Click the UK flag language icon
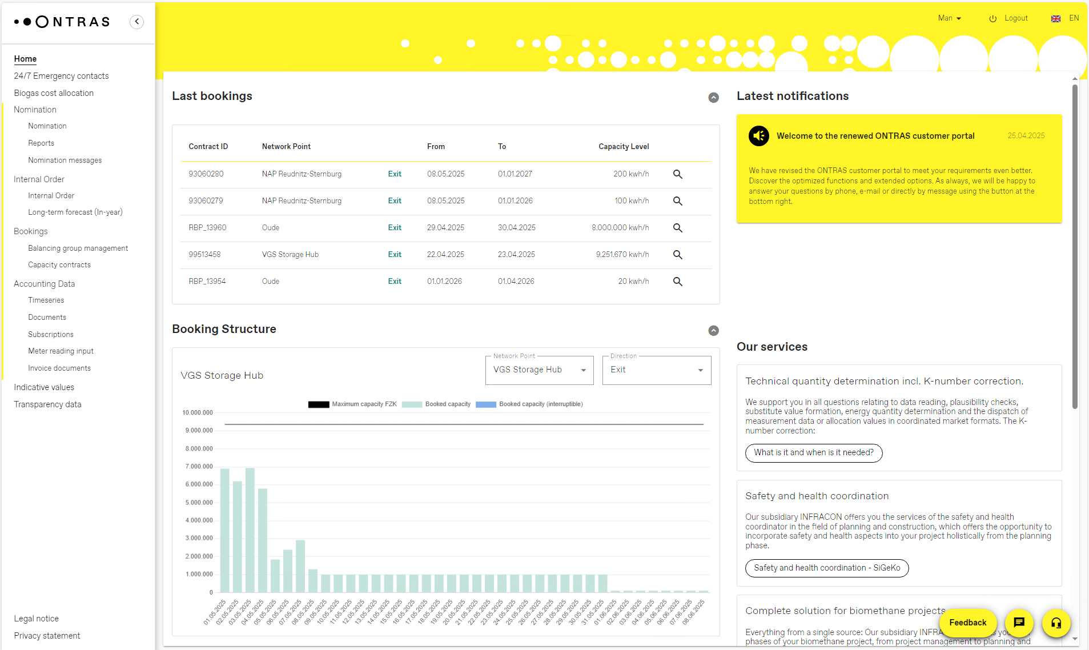 coord(1056,19)
